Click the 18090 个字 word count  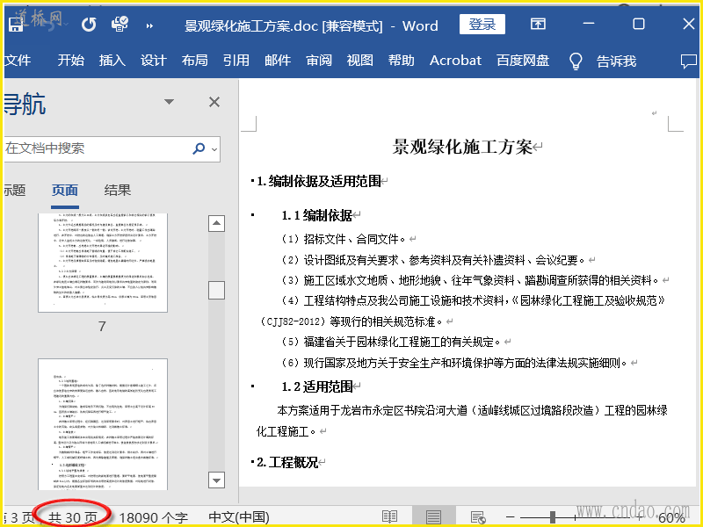[154, 517]
